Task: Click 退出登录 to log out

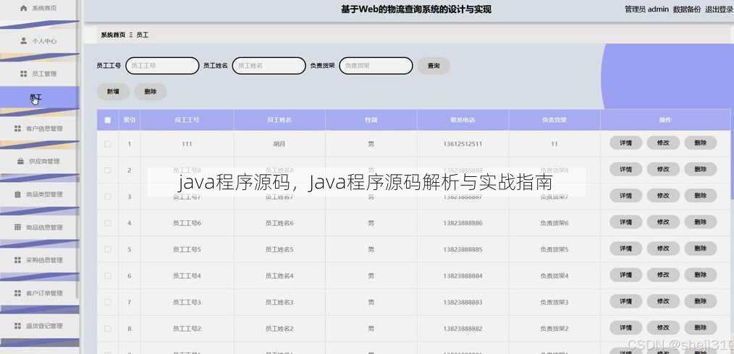Action: pos(719,9)
